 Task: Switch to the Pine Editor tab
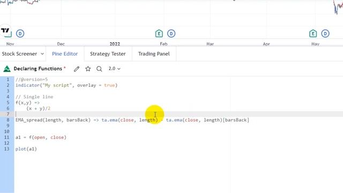pyautogui.click(x=65, y=54)
